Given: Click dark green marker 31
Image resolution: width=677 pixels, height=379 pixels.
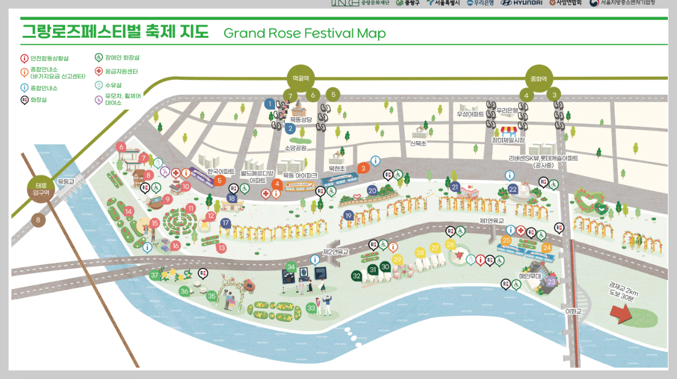Looking at the screenshot, I should (x=373, y=270).
